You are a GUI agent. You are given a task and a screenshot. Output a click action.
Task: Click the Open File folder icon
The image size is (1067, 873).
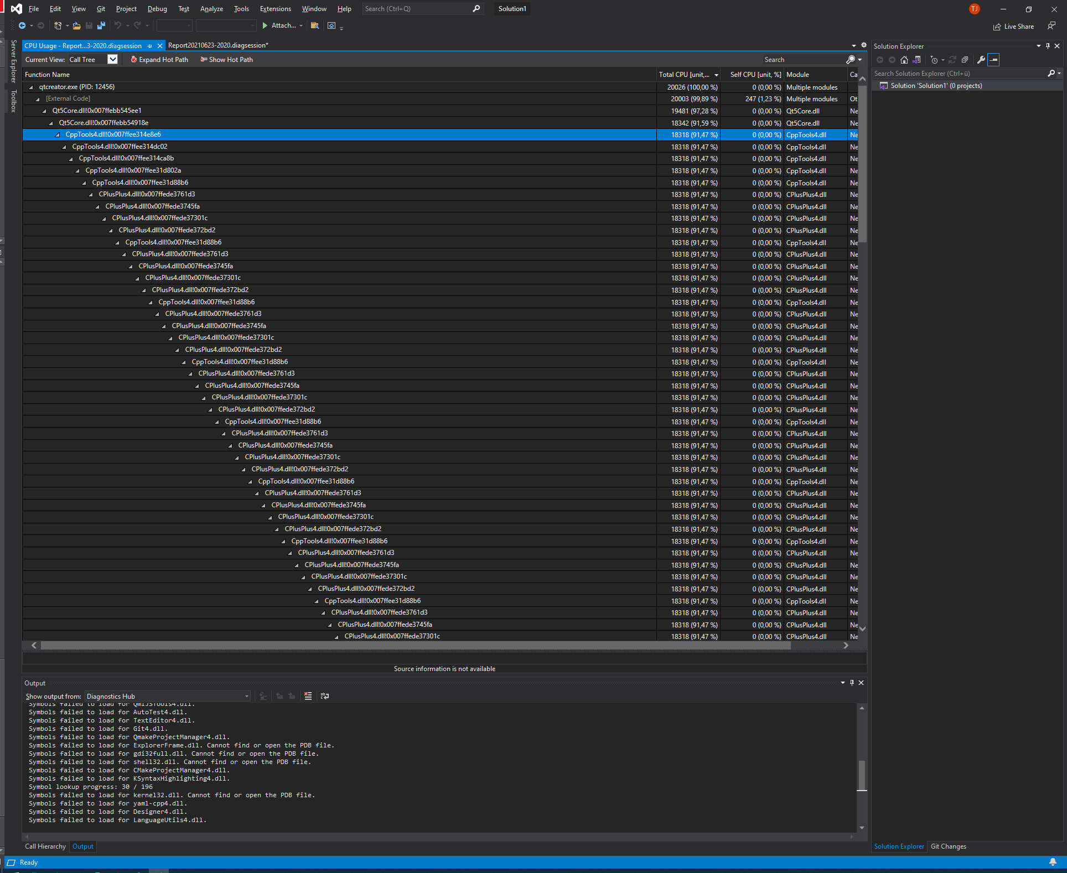click(77, 25)
